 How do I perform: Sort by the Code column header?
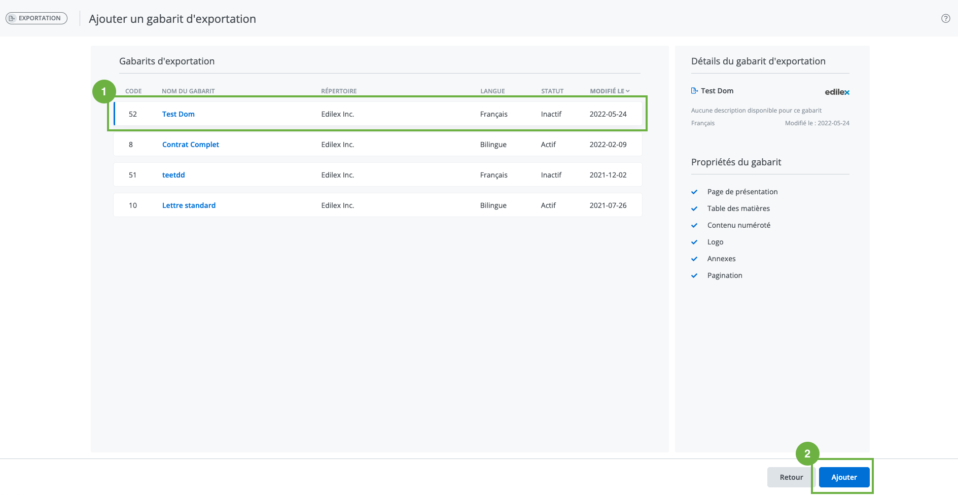pyautogui.click(x=133, y=91)
